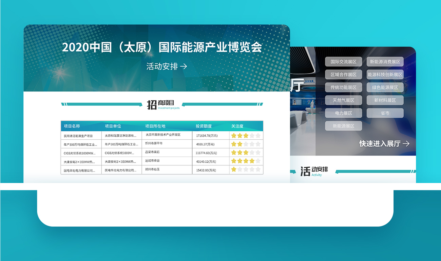Image resolution: width=441 pixels, height=261 pixels.
Task: Click 快速进入展厅 arrow link
Action: coord(384,143)
